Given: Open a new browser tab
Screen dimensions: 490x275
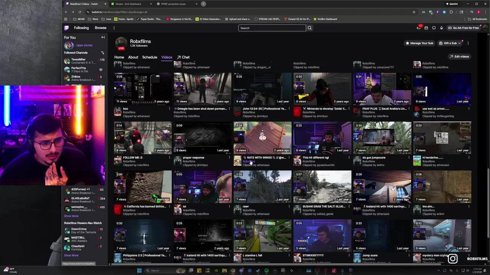Looking at the screenshot, I should (203, 4).
